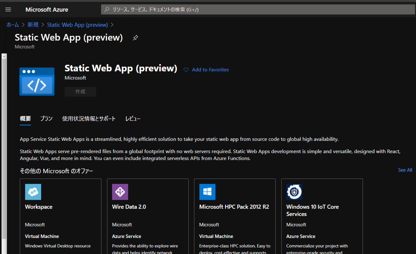The width and height of the screenshot is (416, 254).
Task: Click the 作成 button
Action: (80, 92)
